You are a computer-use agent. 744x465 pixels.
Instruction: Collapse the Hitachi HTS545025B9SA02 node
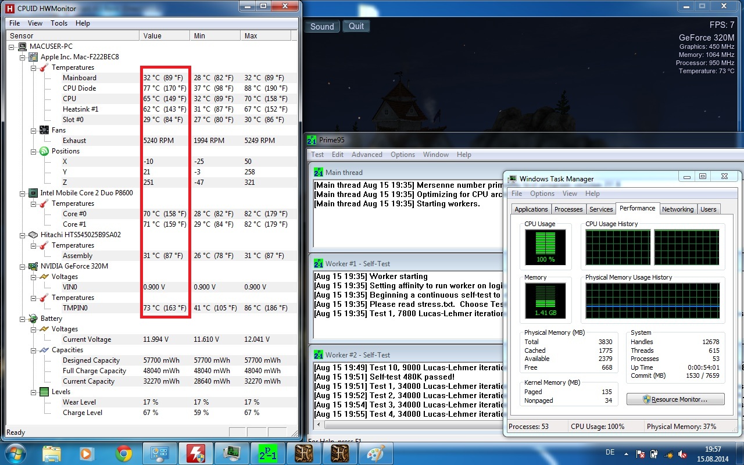pyautogui.click(x=23, y=235)
